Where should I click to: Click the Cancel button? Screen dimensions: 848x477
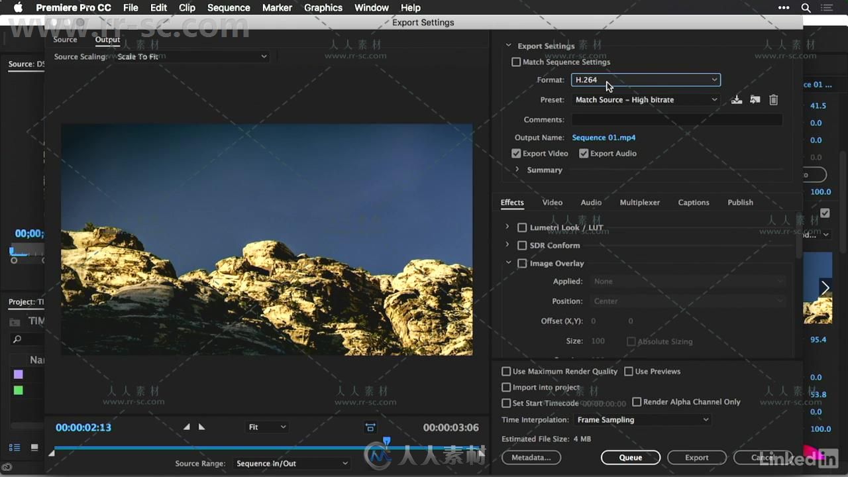click(763, 457)
